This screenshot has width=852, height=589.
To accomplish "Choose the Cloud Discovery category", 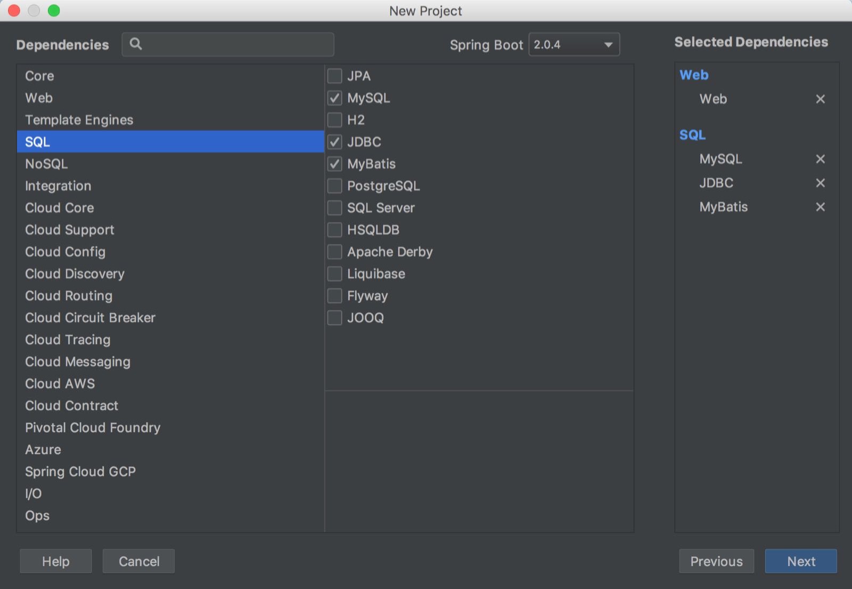I will click(170, 273).
